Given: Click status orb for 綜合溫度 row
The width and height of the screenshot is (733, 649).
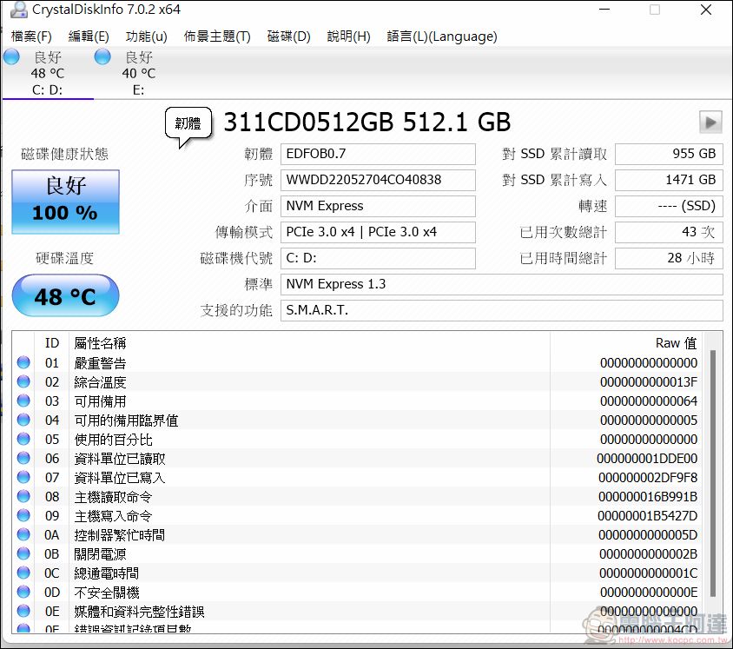Looking at the screenshot, I should (x=23, y=382).
